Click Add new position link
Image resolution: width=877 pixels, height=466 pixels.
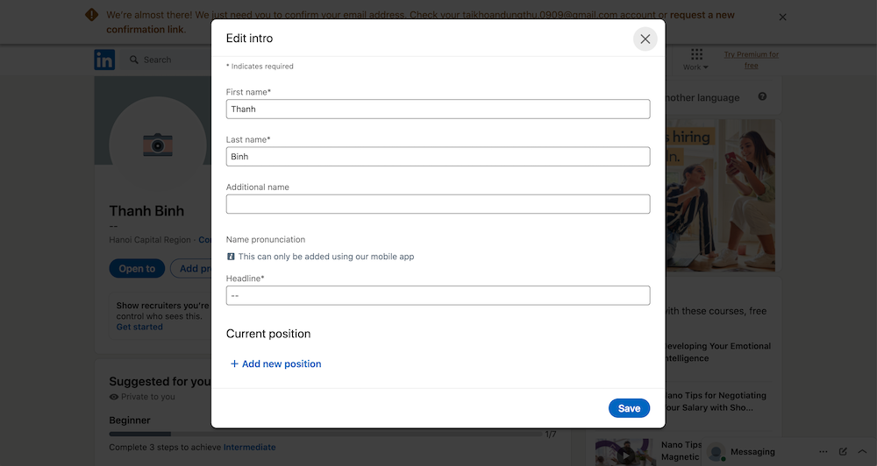tap(275, 364)
